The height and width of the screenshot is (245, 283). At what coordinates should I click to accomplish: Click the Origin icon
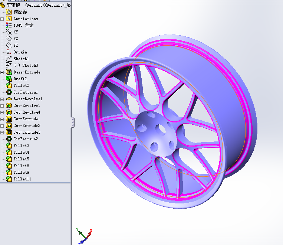tap(9, 52)
